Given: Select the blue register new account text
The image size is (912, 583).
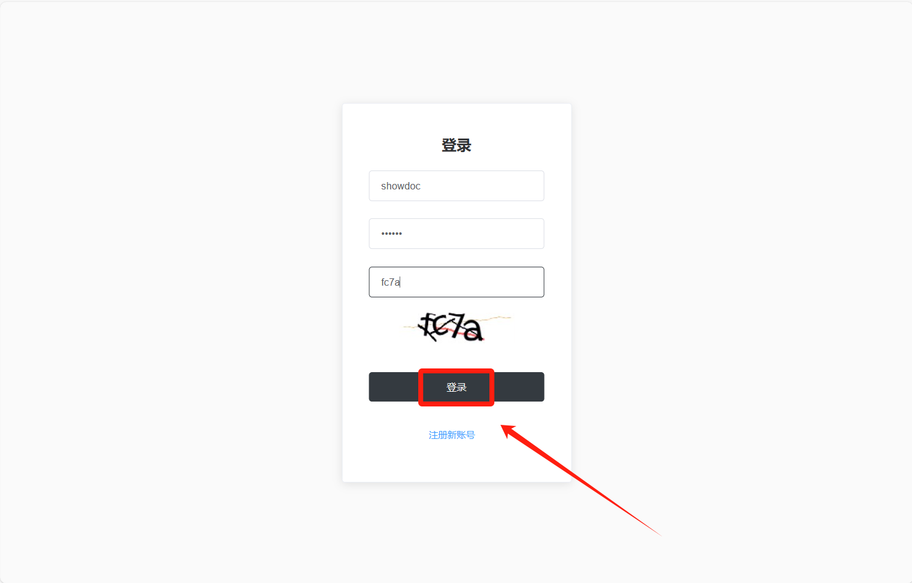Looking at the screenshot, I should click(x=451, y=435).
